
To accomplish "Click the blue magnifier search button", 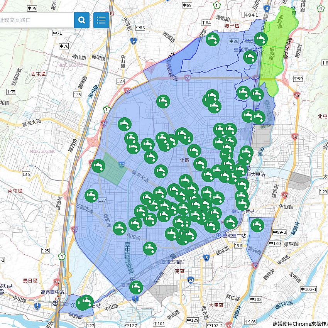I will pyautogui.click(x=82, y=20).
